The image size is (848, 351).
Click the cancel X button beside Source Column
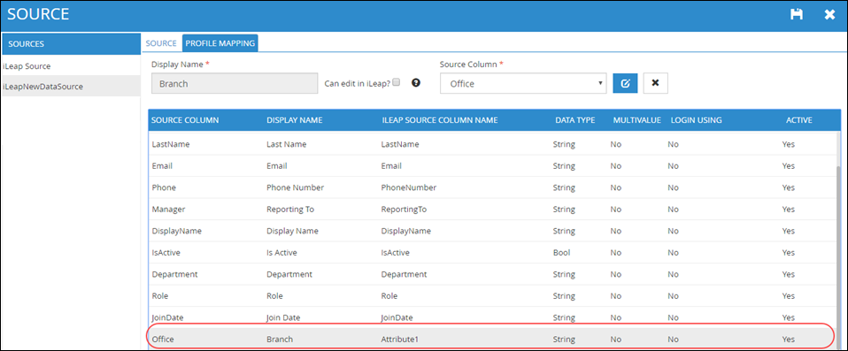655,83
